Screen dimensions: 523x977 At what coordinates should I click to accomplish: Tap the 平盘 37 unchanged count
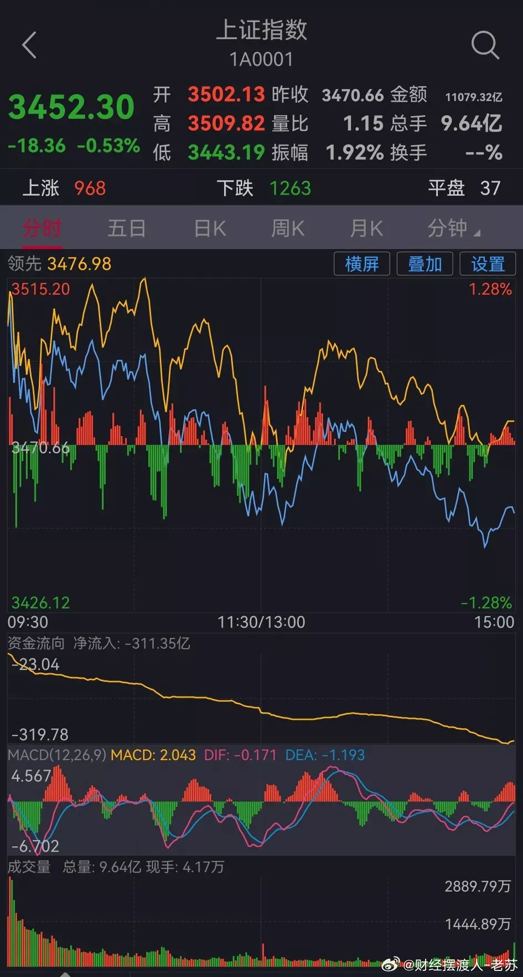464,188
